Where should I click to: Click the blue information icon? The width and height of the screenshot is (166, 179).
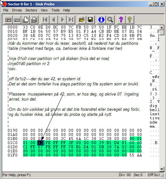pyautogui.click(x=101, y=20)
